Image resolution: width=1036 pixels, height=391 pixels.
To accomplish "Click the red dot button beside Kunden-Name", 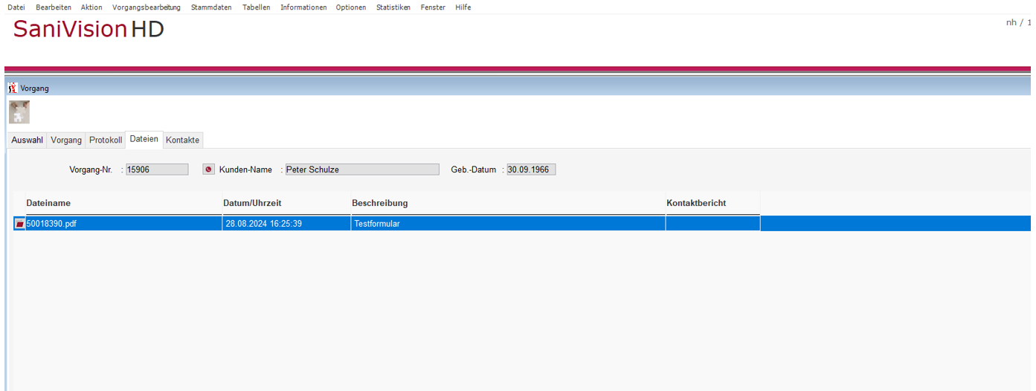I will pos(208,169).
